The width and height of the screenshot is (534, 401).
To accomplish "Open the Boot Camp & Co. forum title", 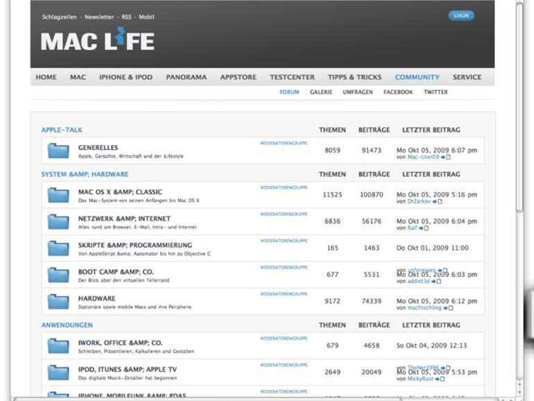I will [116, 271].
